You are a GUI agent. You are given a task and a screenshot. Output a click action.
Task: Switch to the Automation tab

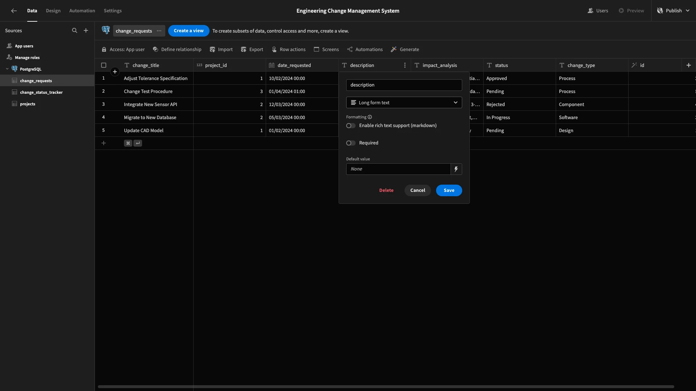coord(82,11)
